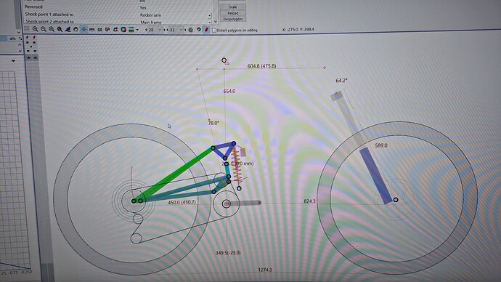Expand the Main frame attachment dropdown
The height and width of the screenshot is (282, 501).
(210, 23)
